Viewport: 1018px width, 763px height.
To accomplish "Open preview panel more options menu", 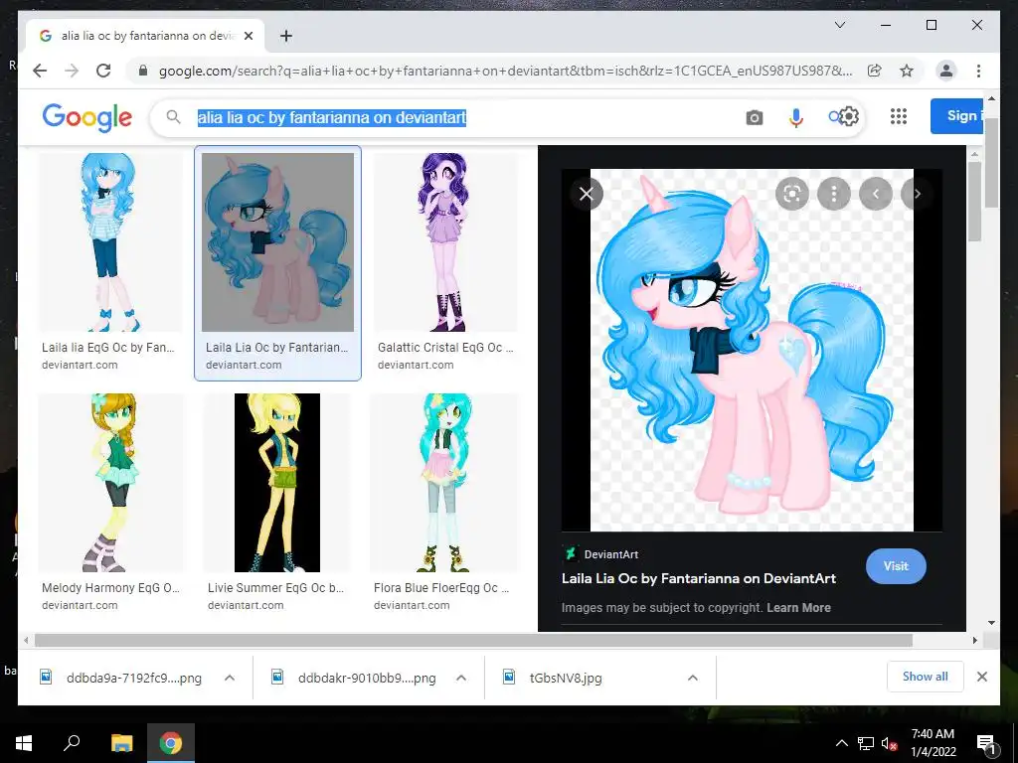I will [x=834, y=194].
